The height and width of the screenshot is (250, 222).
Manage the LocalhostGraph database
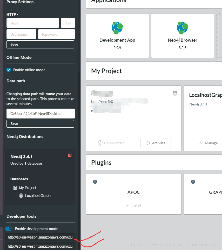point(208,143)
